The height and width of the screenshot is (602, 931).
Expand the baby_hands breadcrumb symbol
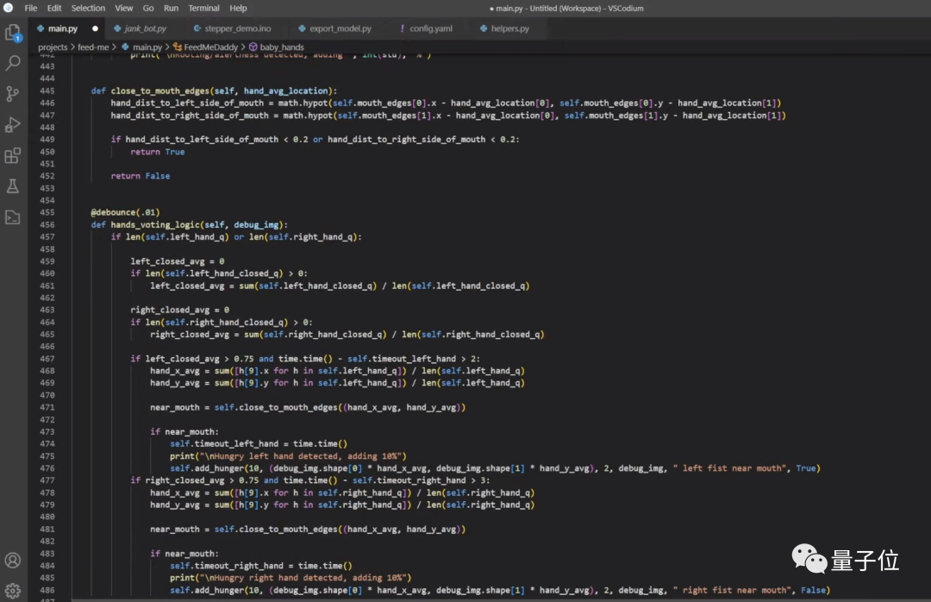tap(281, 47)
